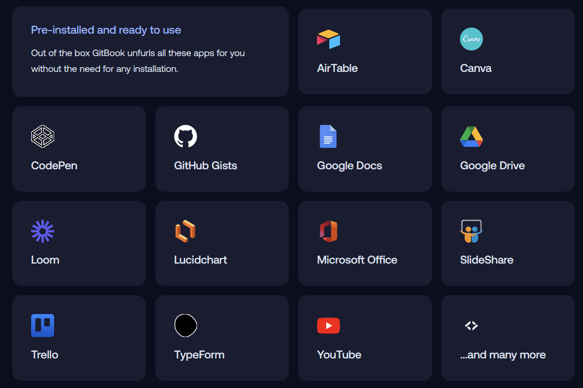This screenshot has width=583, height=388.
Task: Select the CodePen cube icon
Action: tap(42, 136)
